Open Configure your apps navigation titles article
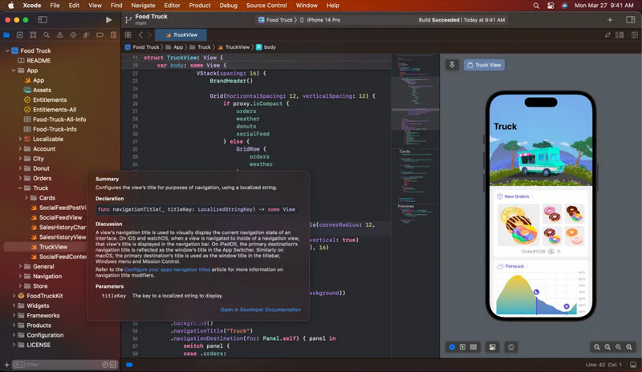The height and width of the screenshot is (372, 642). coord(167,269)
